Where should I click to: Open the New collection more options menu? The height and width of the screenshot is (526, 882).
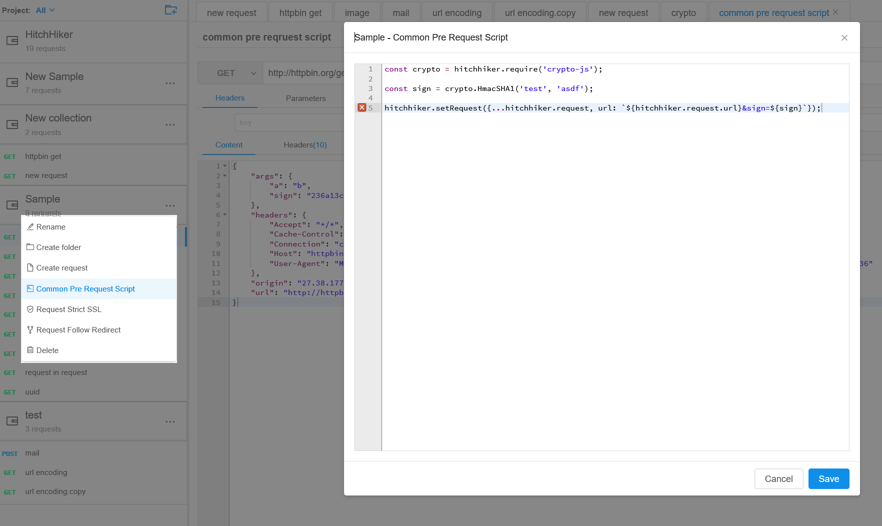(170, 124)
